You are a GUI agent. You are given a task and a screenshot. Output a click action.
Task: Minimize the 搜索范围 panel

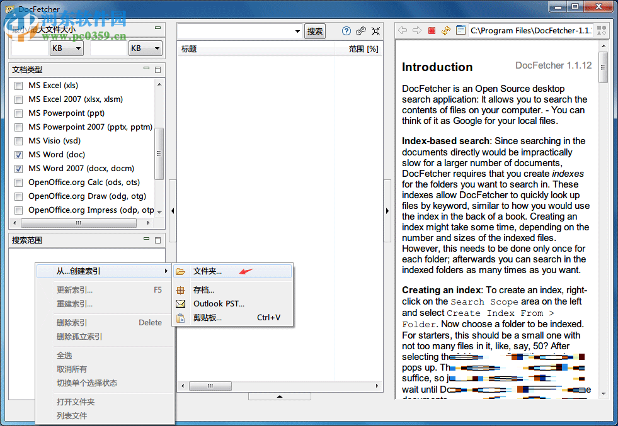point(147,239)
